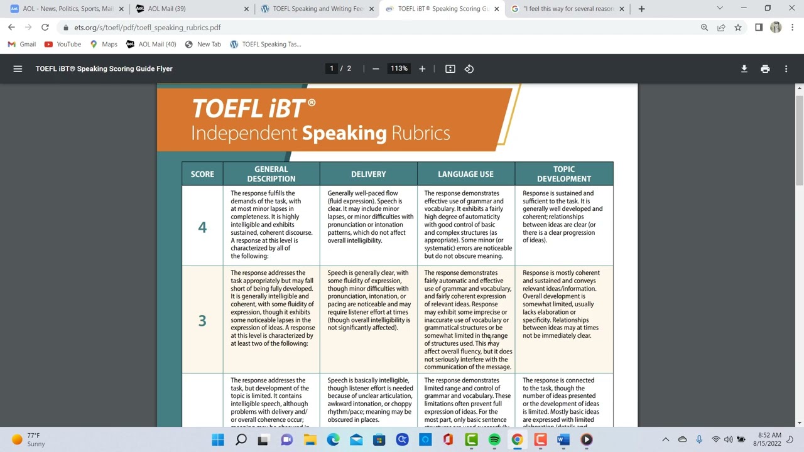Screen dimensions: 804x452
Task: Open Windows taskbar search
Action: coord(241,440)
